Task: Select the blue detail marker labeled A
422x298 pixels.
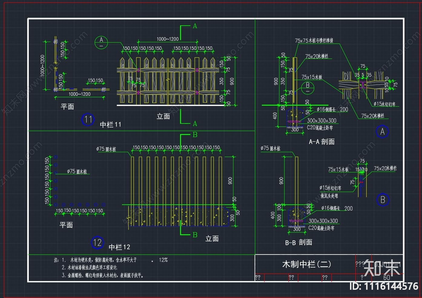Action: point(382,132)
